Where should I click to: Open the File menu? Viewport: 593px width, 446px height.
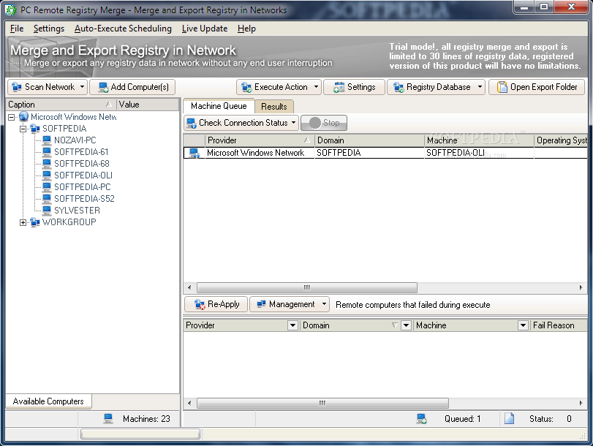click(17, 29)
